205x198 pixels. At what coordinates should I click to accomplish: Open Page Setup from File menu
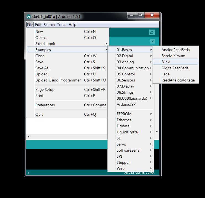[67, 89]
